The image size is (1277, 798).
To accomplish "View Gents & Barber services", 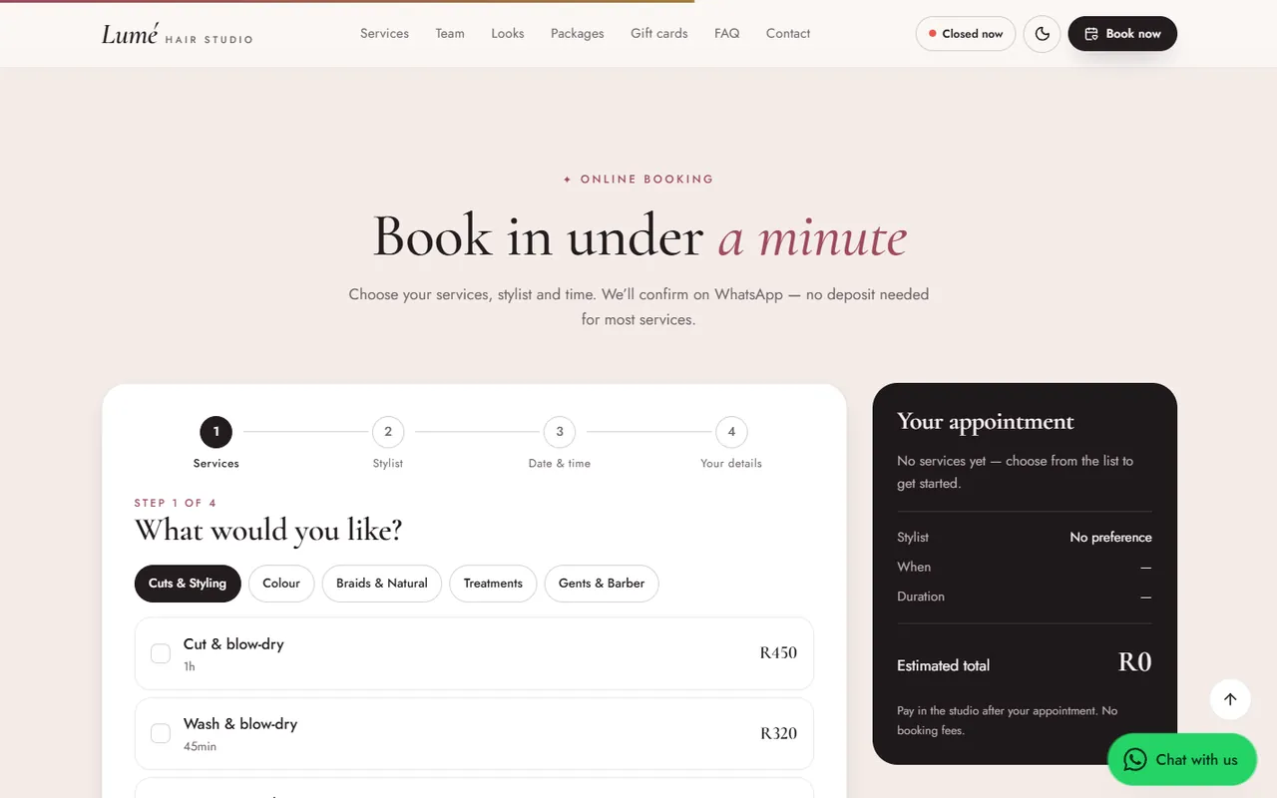I will tap(602, 584).
